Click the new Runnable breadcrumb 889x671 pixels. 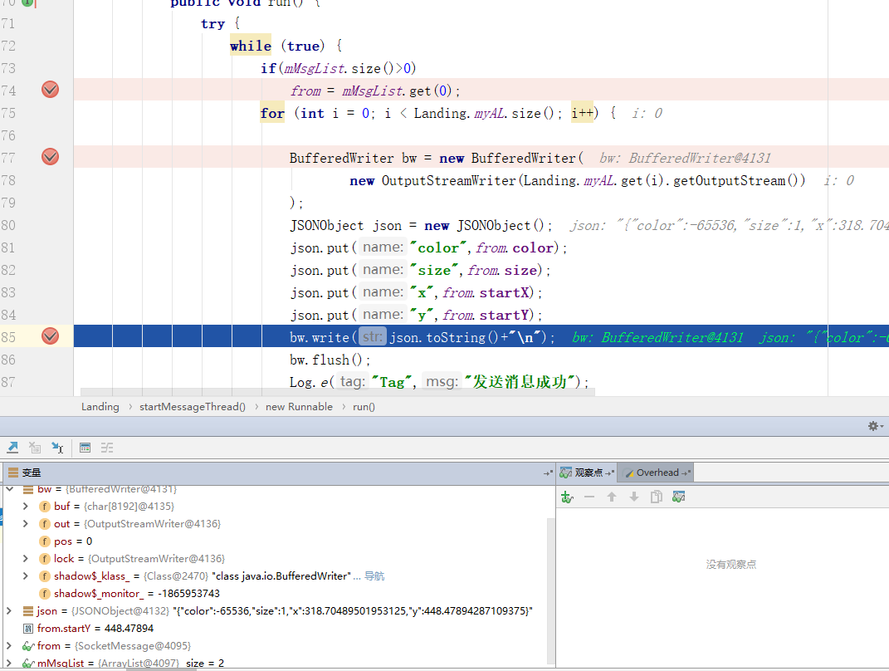pyautogui.click(x=299, y=407)
